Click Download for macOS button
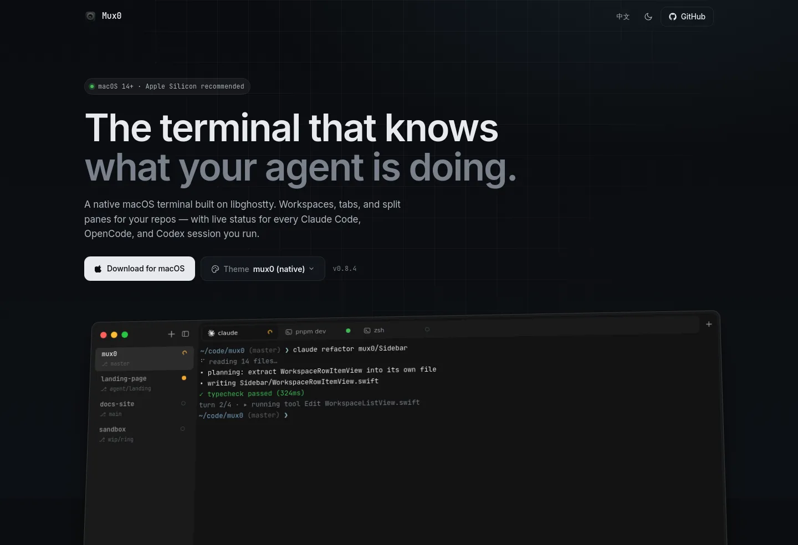The height and width of the screenshot is (545, 798). click(x=140, y=269)
